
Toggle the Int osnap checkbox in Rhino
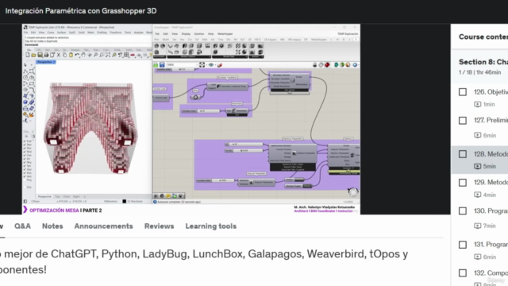coord(25,159)
